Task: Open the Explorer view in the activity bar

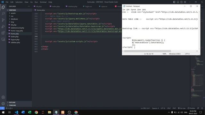Action: click(x=3, y=7)
